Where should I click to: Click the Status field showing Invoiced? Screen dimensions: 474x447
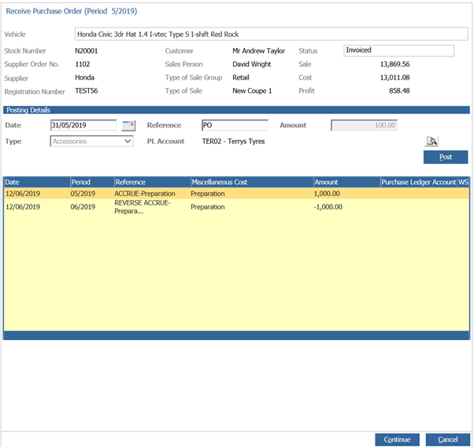point(398,50)
